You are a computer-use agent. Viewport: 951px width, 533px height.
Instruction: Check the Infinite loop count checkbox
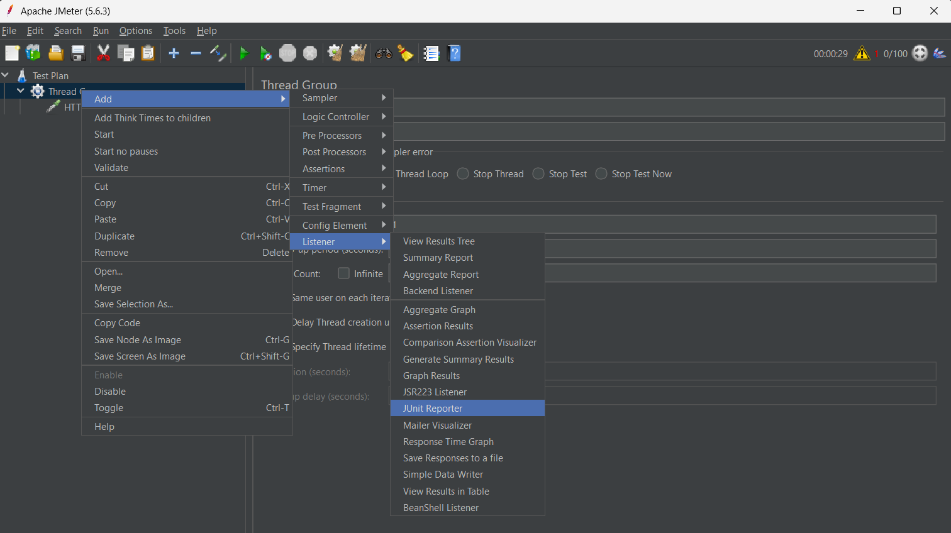click(x=344, y=273)
